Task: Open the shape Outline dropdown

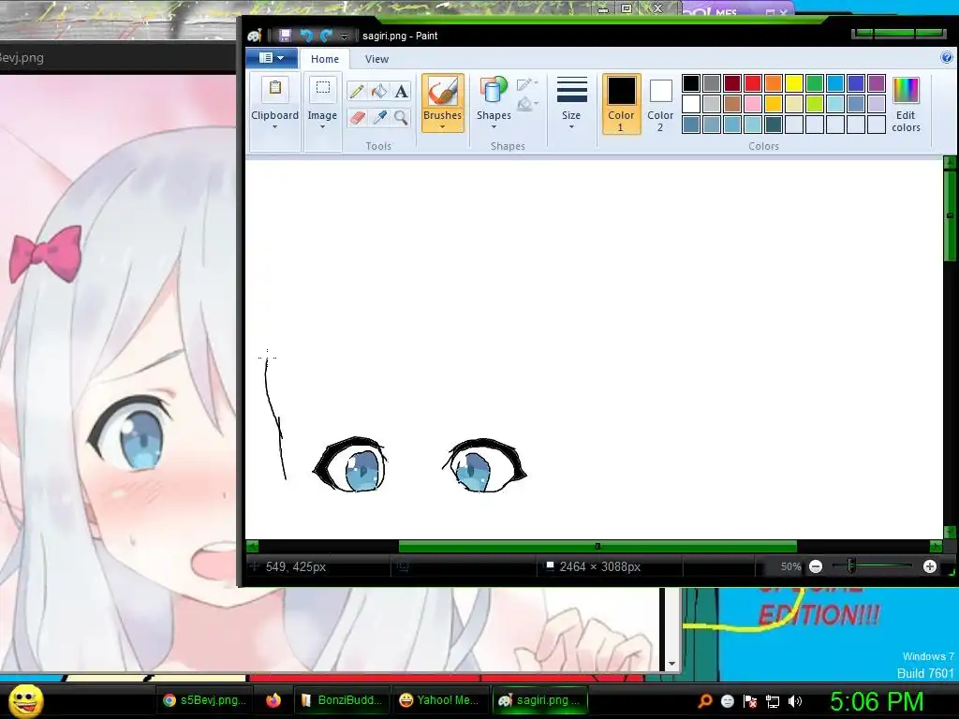Action: pos(526,83)
